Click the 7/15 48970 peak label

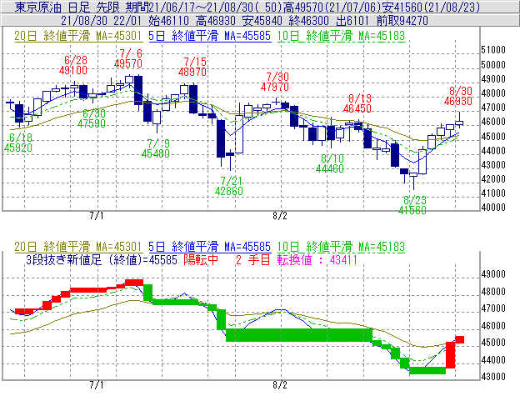(x=192, y=67)
